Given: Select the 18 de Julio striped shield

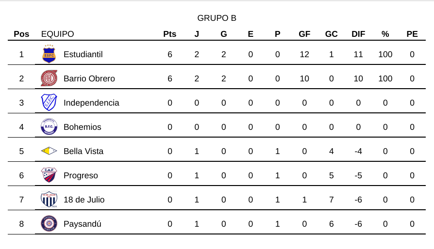Looking at the screenshot, I should coord(49,199).
